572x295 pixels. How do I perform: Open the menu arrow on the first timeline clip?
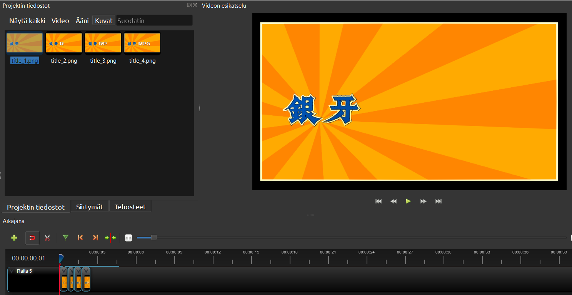(x=64, y=271)
